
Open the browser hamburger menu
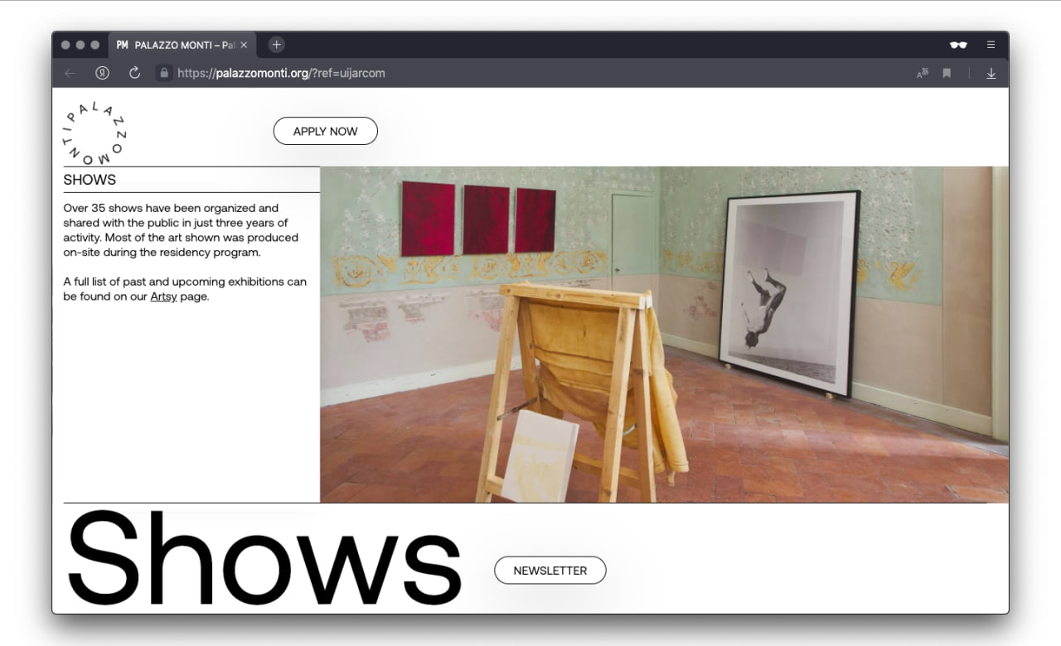click(x=991, y=45)
